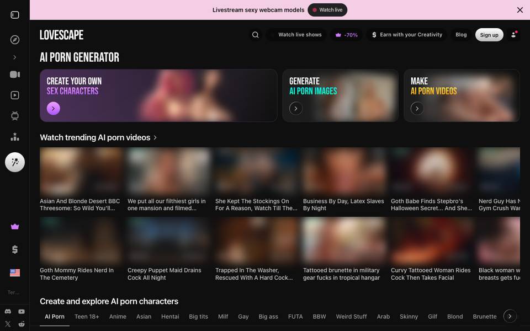Open the YouTube icon link

[22, 311]
